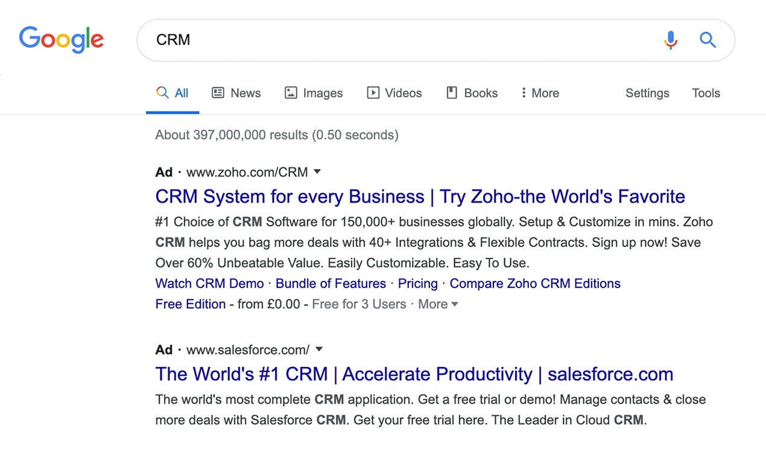Expand More under Zoho Free Edition
Viewport: 766px width, 458px height.
[438, 304]
